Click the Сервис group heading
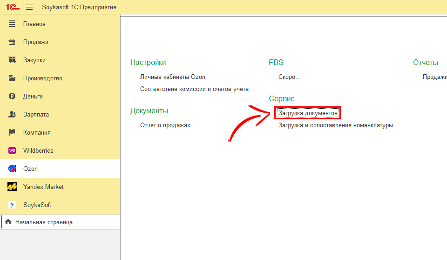447x260 pixels. click(281, 98)
